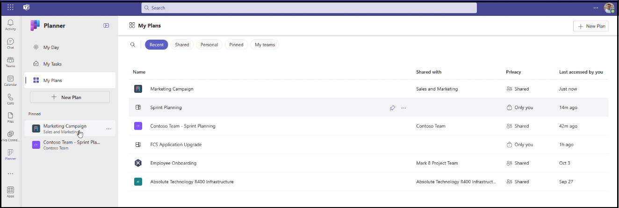Click New Plan button at top right
Viewport: 619px width, 208px height.
coord(590,27)
